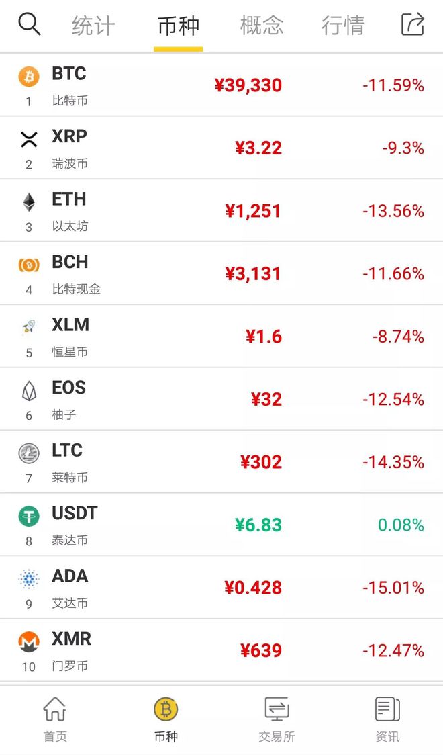
Task: Tap the green Tether USDT icon
Action: pyautogui.click(x=29, y=516)
